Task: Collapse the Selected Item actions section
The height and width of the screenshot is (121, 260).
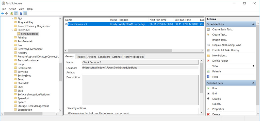Action: click(x=253, y=83)
